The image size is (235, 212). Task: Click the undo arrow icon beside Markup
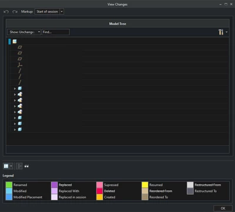tap(6, 12)
